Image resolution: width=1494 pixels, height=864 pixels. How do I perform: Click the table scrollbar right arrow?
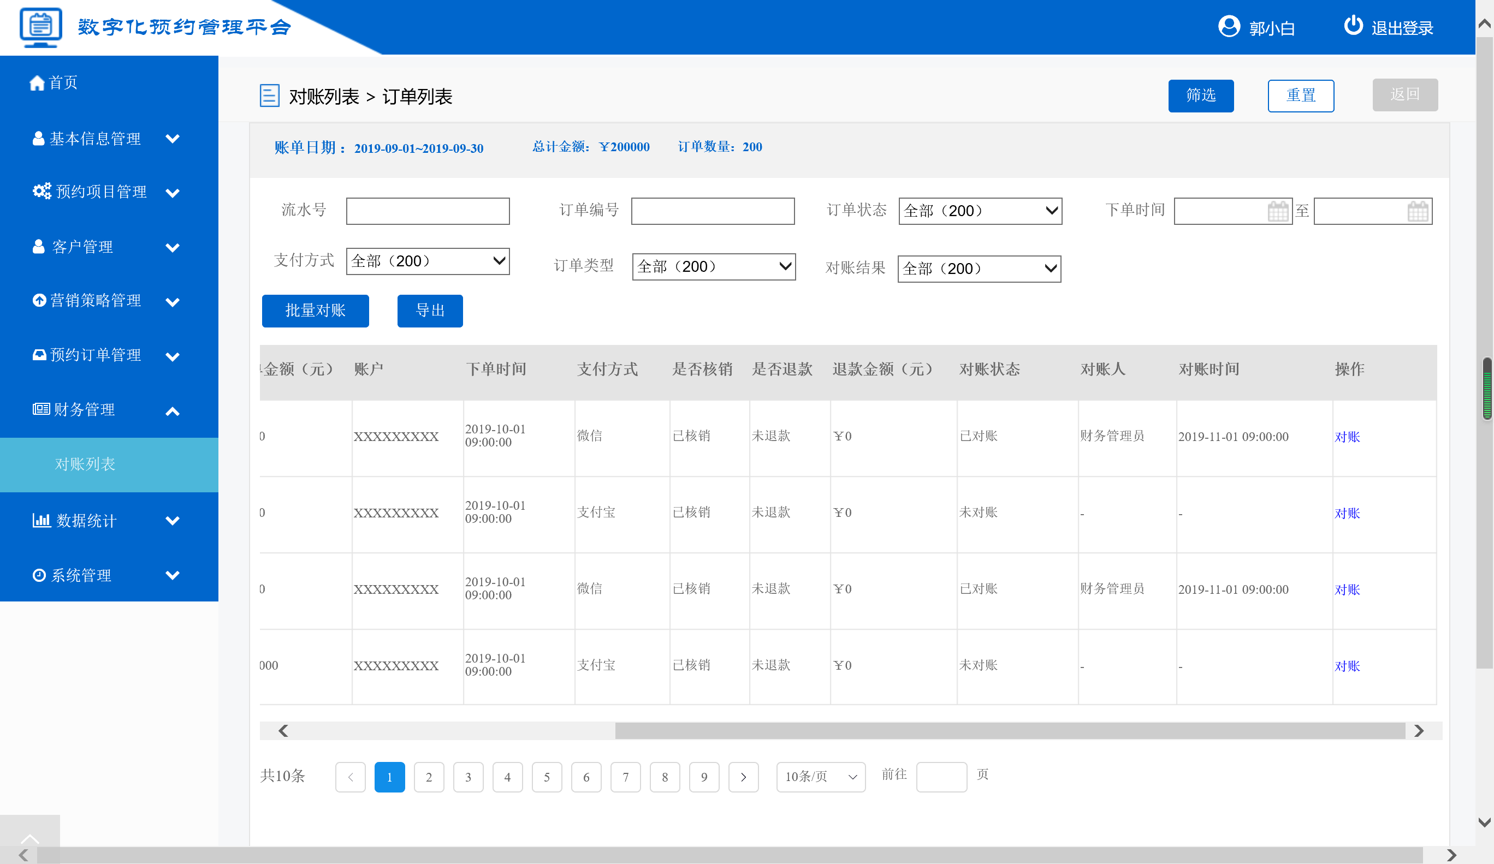(x=1419, y=731)
